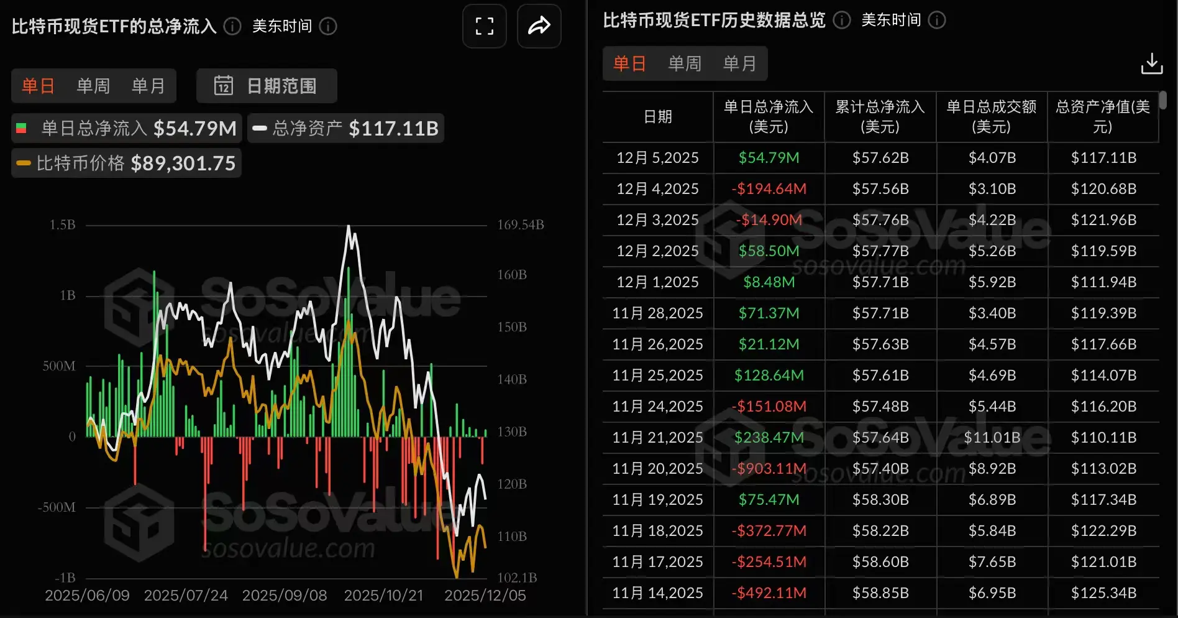Screen dimensions: 1178x618
Task: Open info tooltip next to 比特币现货ETF的总净流入 title
Action: pos(231,26)
